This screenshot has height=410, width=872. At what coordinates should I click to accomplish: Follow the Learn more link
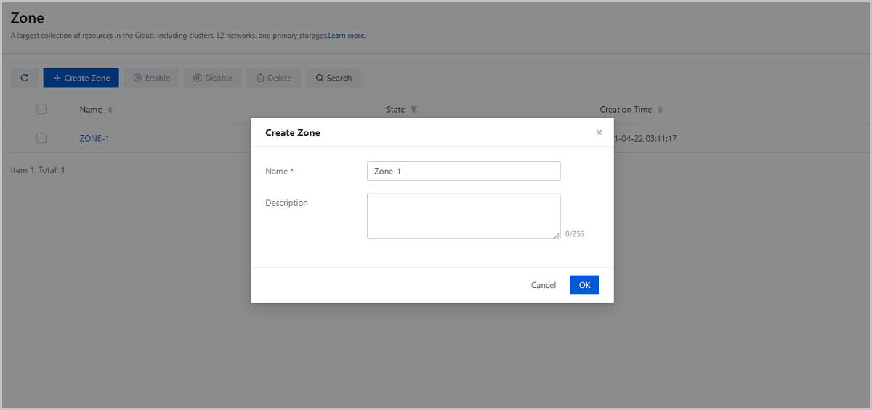click(x=347, y=36)
